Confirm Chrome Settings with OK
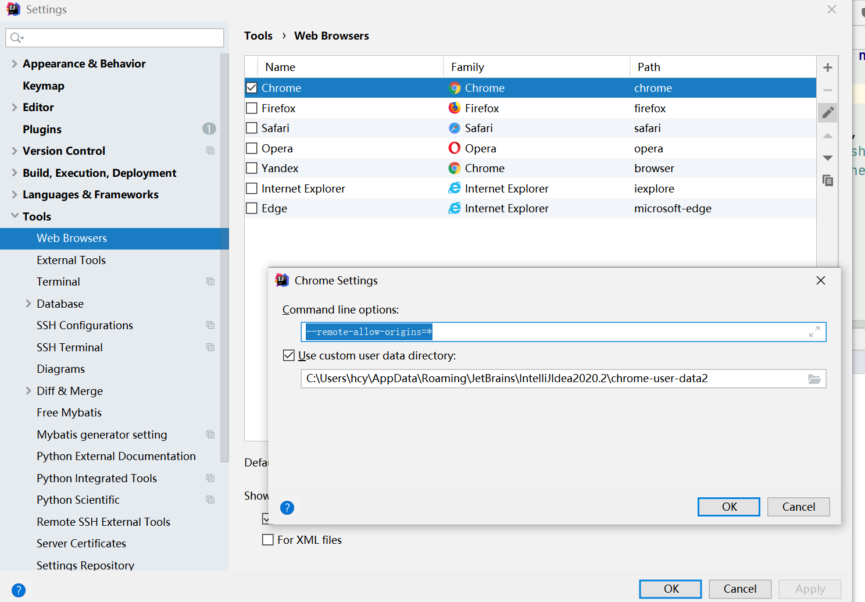Image resolution: width=865 pixels, height=602 pixels. pyautogui.click(x=728, y=507)
